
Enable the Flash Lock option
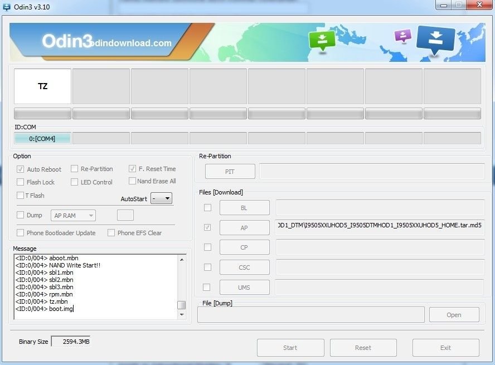20,182
